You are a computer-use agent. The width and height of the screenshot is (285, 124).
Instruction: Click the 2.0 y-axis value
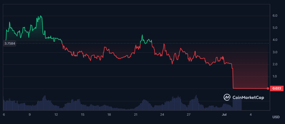275,64
